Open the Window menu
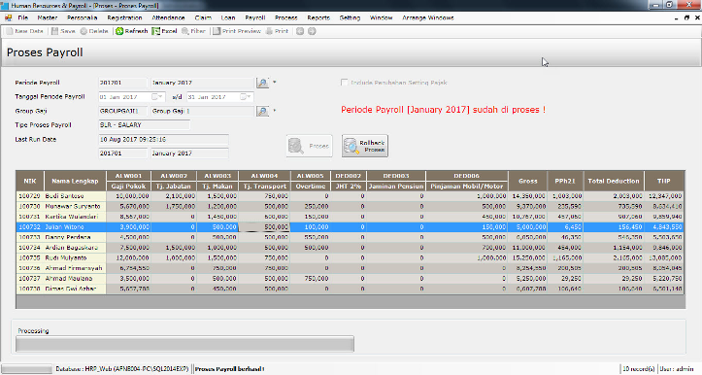The height and width of the screenshot is (375, 702). tap(381, 17)
